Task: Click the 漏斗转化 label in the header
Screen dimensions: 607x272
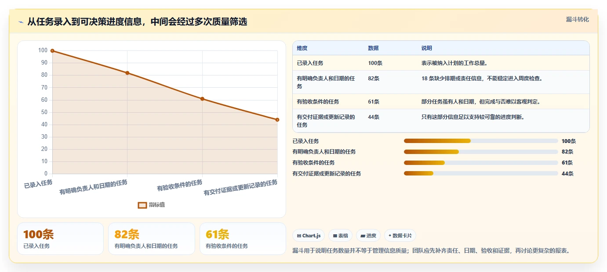Action: (577, 19)
